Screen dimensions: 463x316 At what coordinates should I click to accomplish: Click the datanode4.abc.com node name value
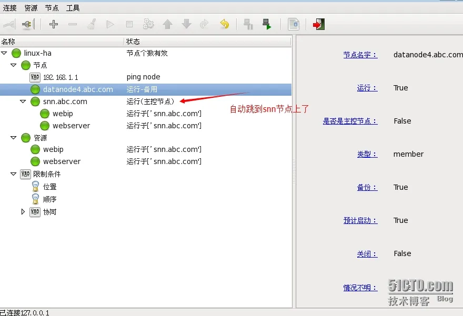pos(428,55)
